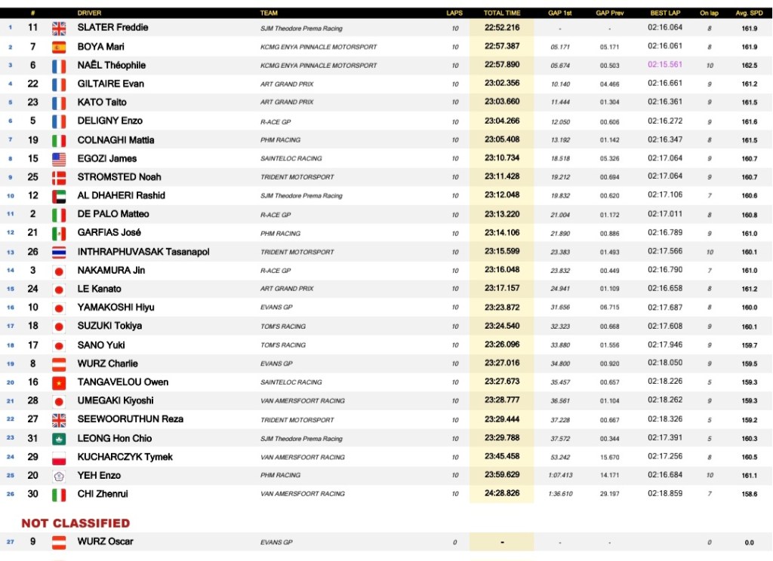Click the French flag beside GILTAIRE Evan
The image size is (773, 561).
59,84
